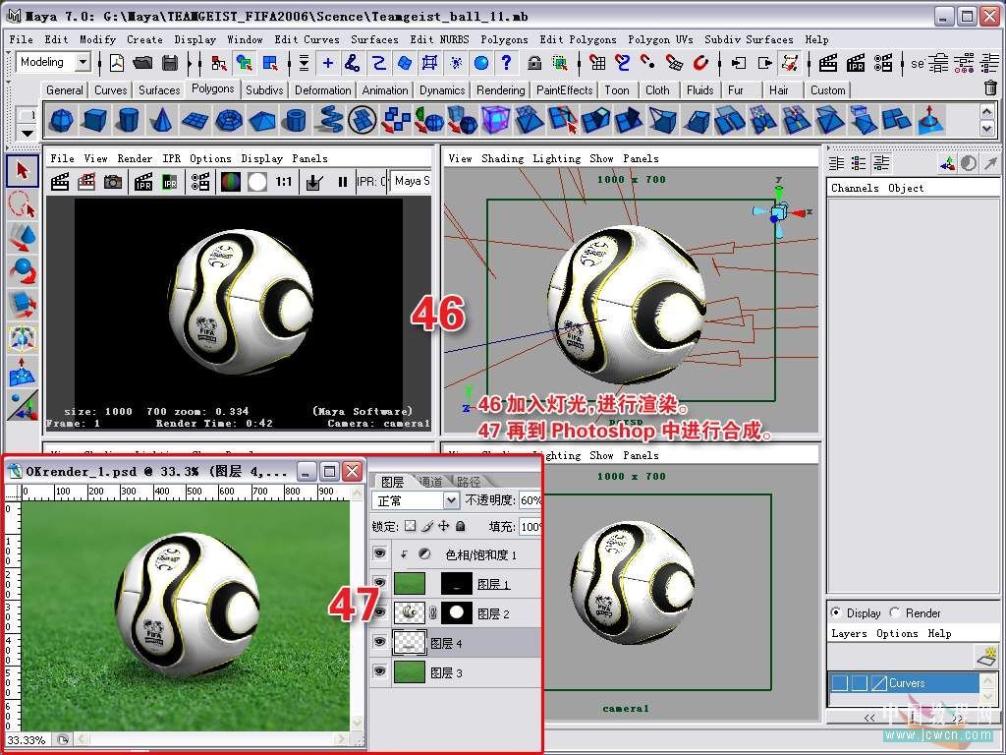Enable snap to grids magnet icon
Image resolution: width=1006 pixels, height=755 pixels.
click(597, 63)
